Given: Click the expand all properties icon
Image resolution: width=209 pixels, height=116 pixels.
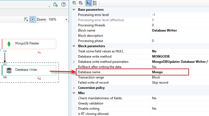Looking at the screenshot, I should pos(81,3).
